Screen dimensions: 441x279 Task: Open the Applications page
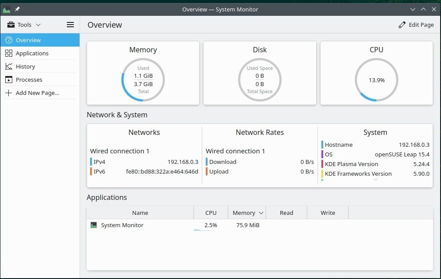pos(40,53)
